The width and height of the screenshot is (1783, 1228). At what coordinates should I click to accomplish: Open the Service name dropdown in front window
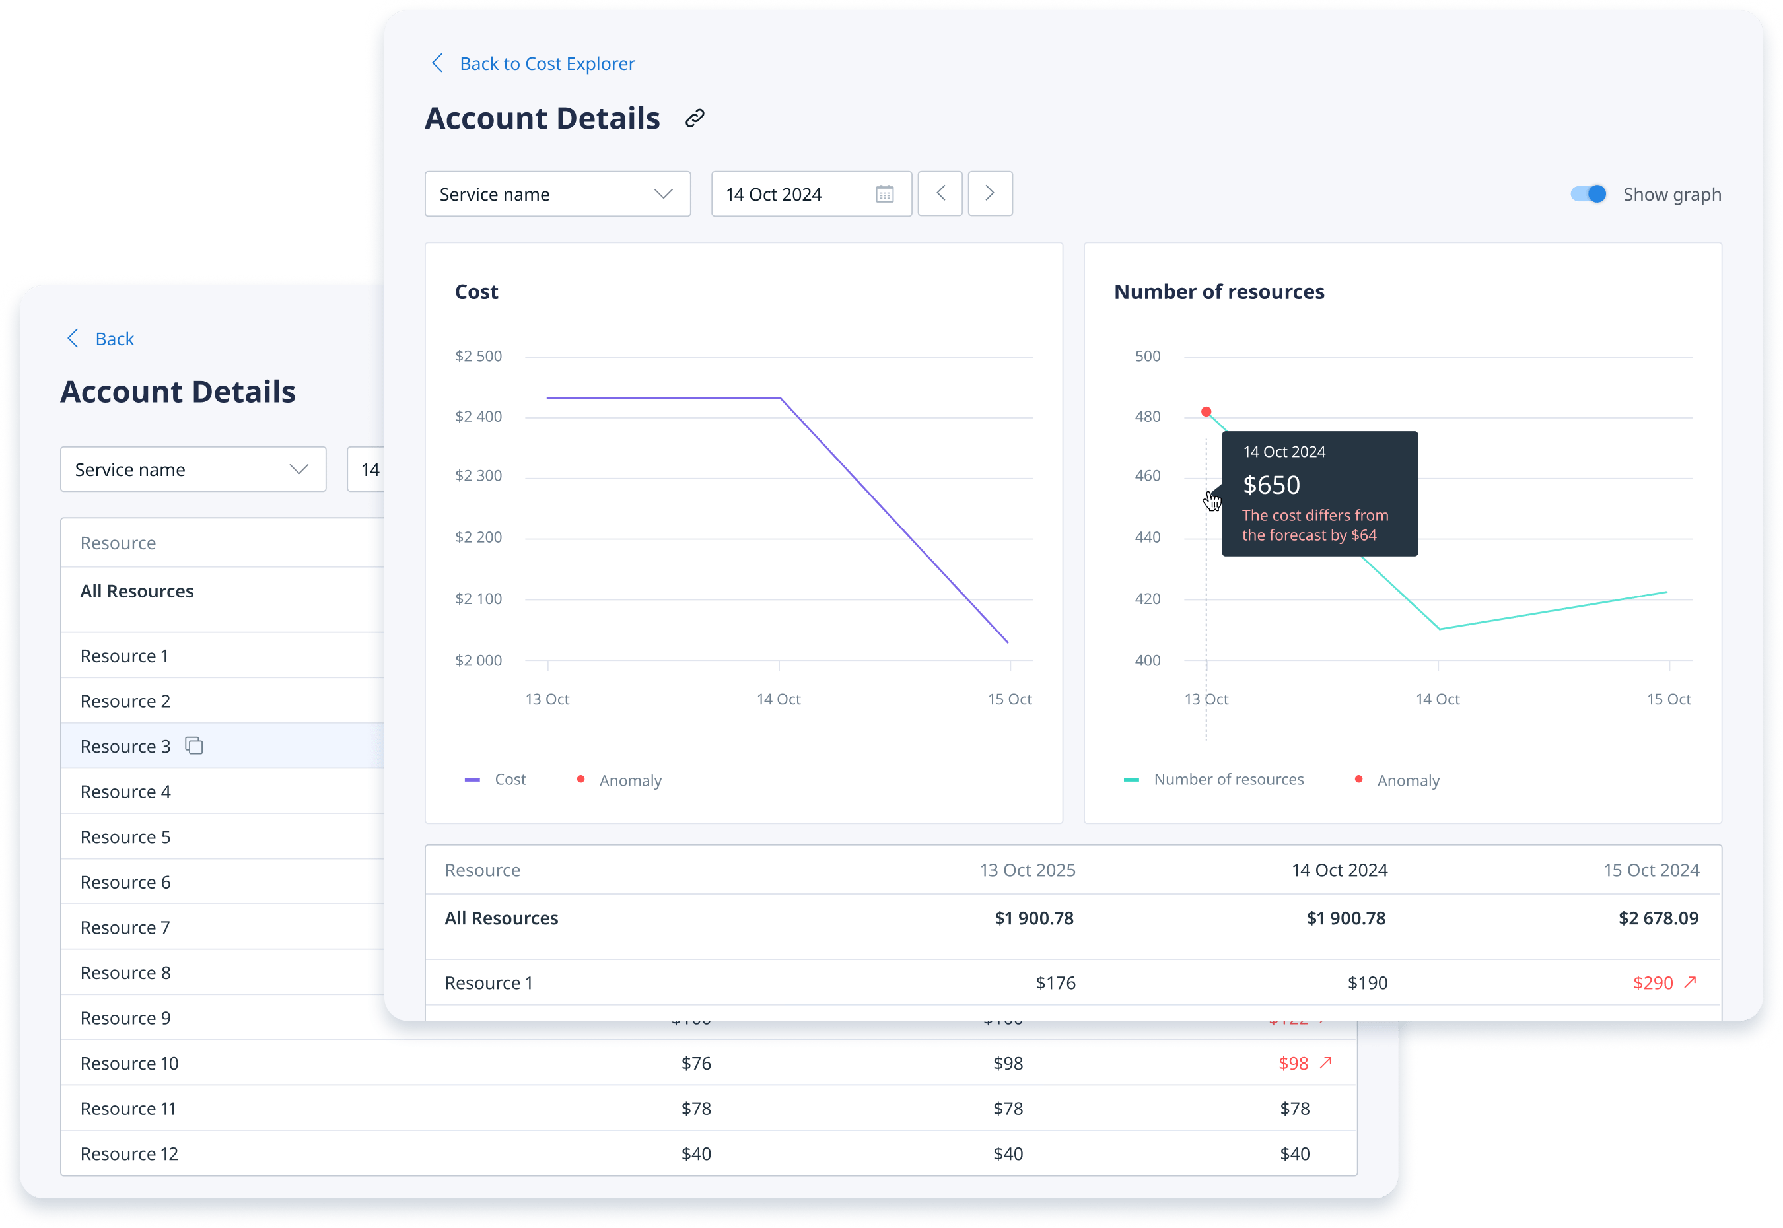(558, 194)
